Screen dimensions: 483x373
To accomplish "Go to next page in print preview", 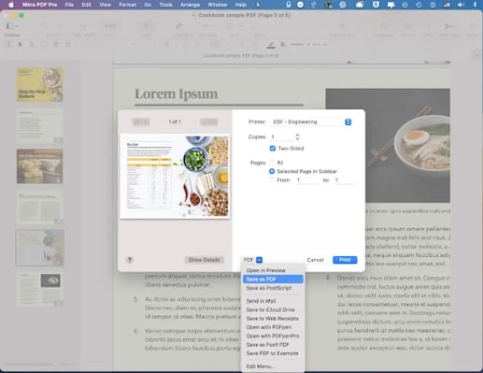I will (208, 122).
